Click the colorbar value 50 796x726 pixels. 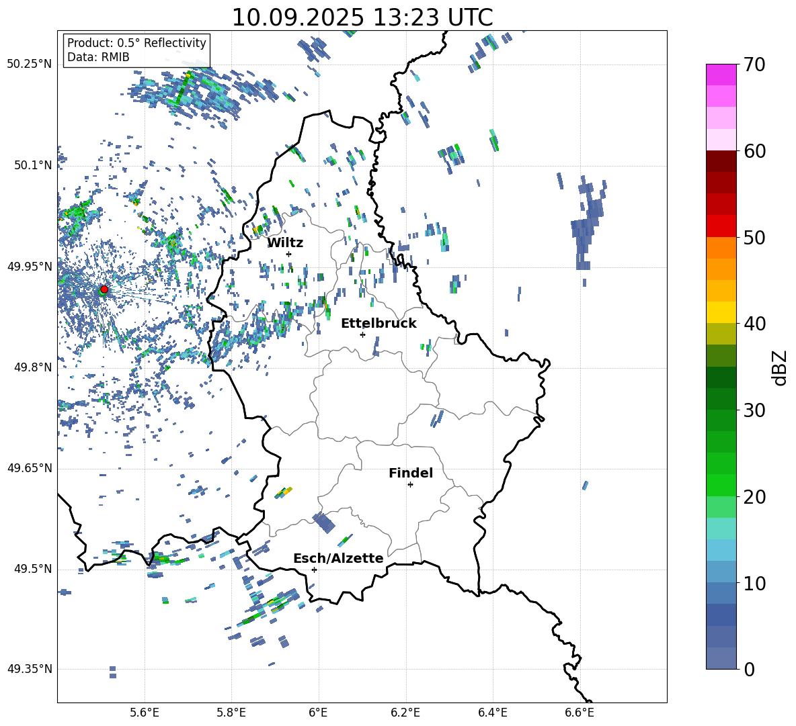(x=754, y=238)
